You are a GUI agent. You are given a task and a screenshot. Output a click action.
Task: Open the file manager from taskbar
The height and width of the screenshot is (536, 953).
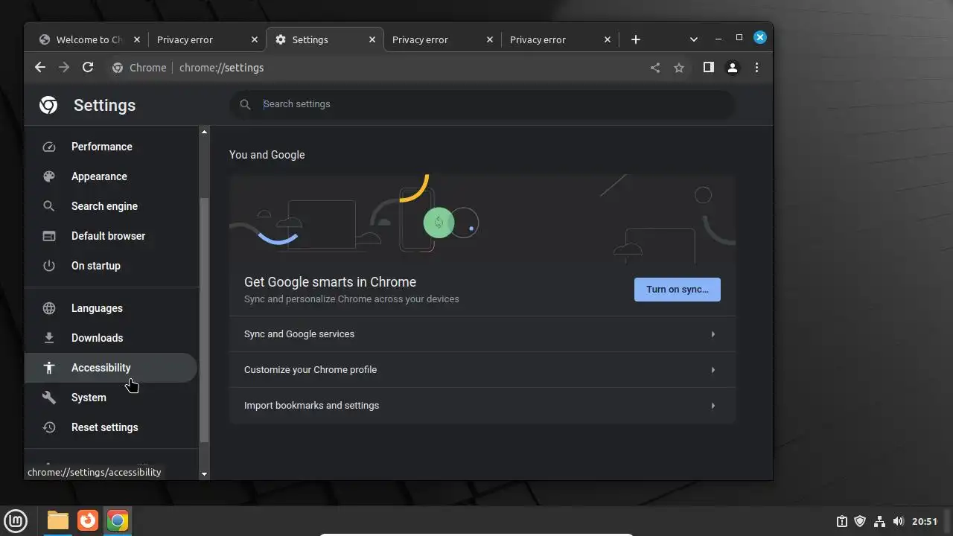click(x=58, y=520)
